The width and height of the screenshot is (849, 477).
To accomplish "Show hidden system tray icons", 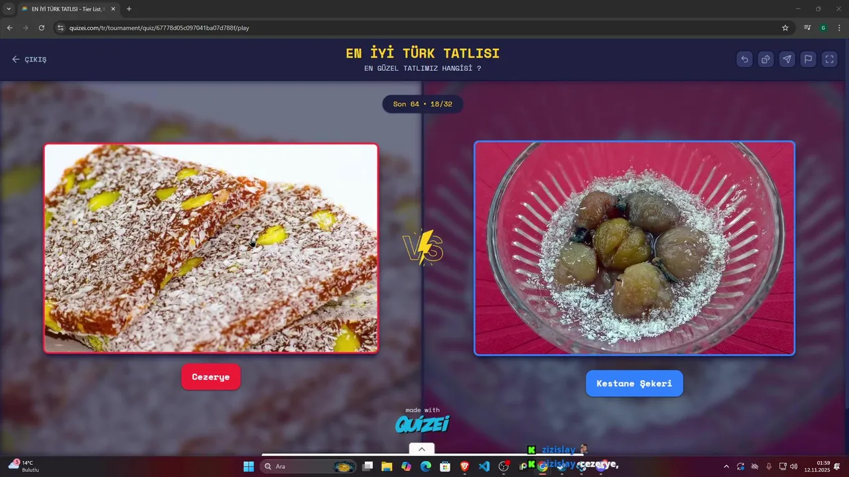I will (x=726, y=466).
